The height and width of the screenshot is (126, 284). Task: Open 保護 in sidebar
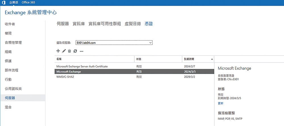8,61
